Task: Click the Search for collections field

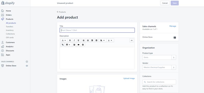Action: coord(159,82)
